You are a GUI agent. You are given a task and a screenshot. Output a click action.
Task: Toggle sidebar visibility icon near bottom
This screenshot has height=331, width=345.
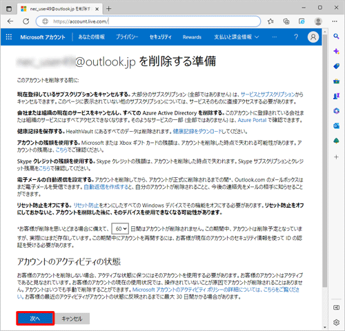(x=336, y=308)
